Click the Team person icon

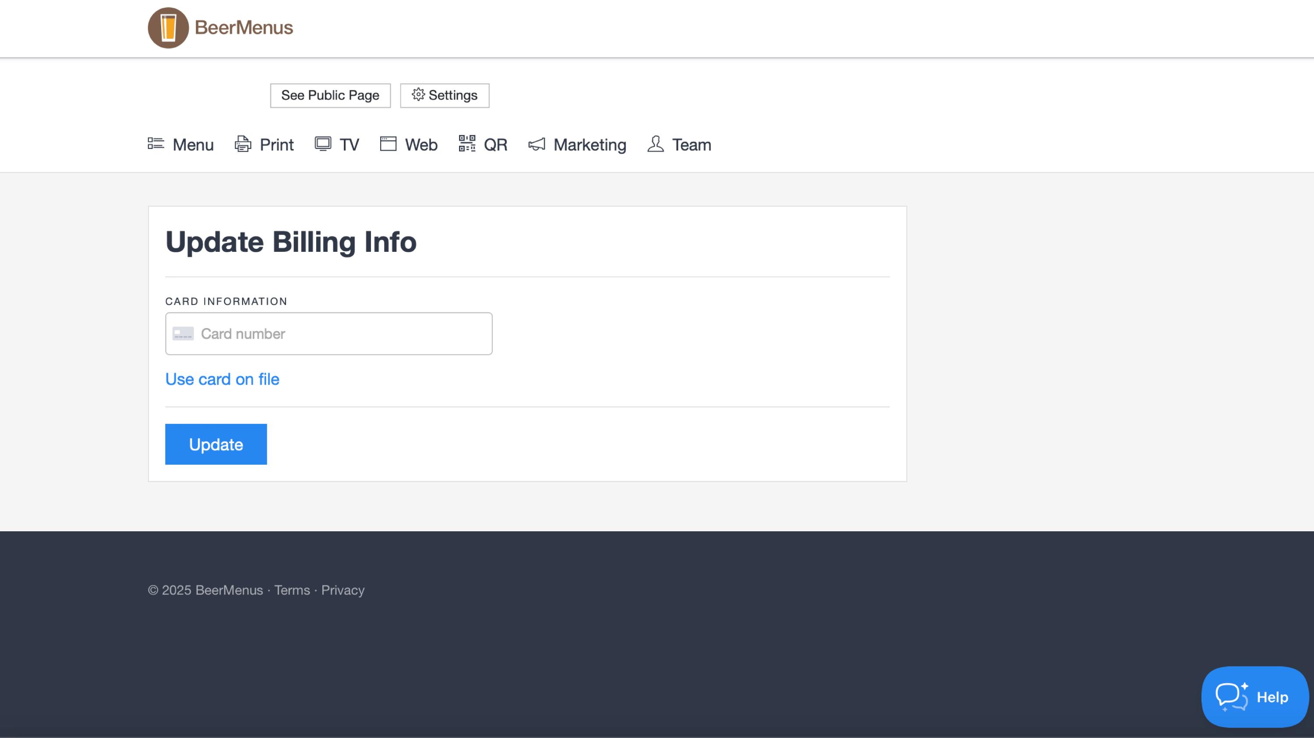[x=656, y=144]
